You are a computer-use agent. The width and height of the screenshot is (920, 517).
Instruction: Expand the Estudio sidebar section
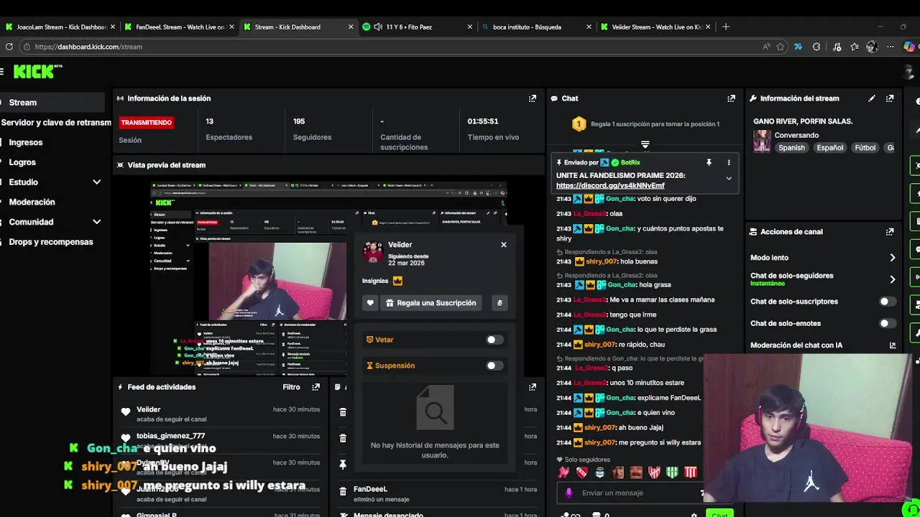96,182
